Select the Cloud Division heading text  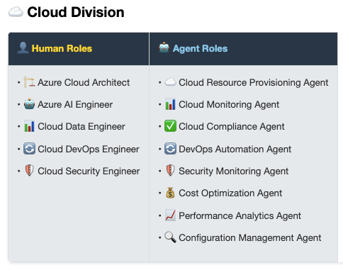click(76, 12)
